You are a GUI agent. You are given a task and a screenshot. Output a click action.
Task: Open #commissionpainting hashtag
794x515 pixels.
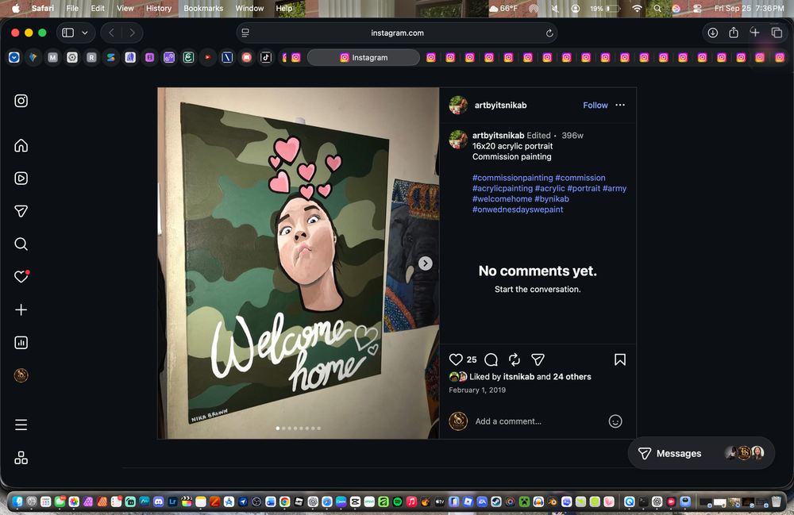[x=512, y=178]
